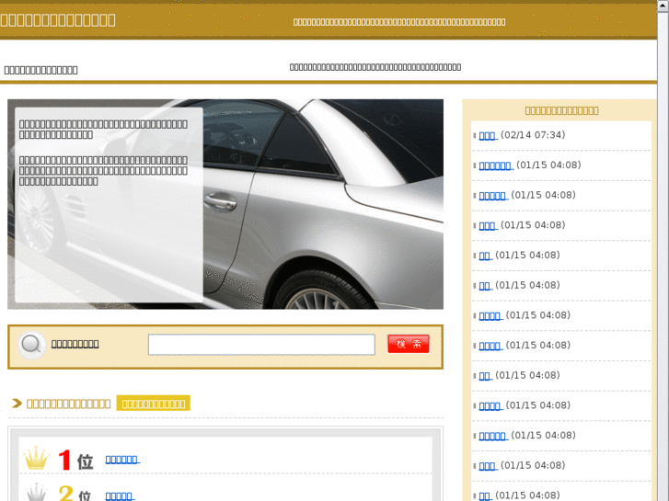Click the yellow number 2 rank badge

tap(65, 494)
